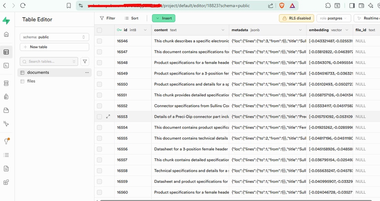Open the Brave wallet icon
Viewport: 380px width, 201px height.
tap(361, 6)
